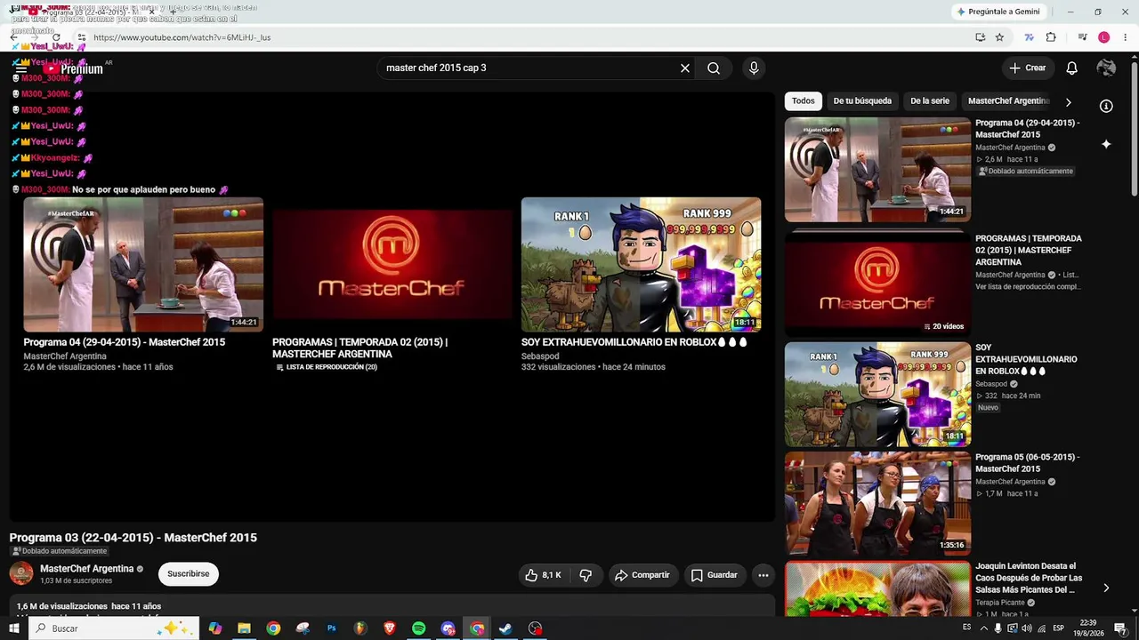The width and height of the screenshot is (1139, 640).
Task: Click the Windows taskbar search box
Action: click(115, 628)
